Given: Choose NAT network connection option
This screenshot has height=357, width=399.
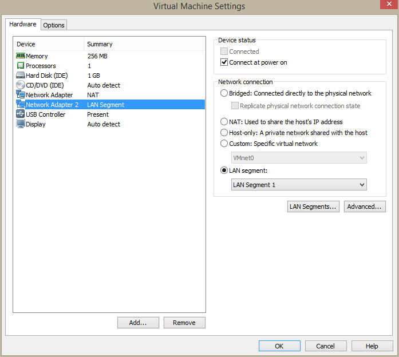Looking at the screenshot, I should (x=224, y=122).
